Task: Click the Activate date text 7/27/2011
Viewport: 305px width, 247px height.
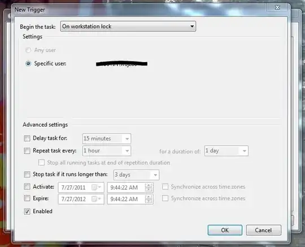Action: (73, 188)
